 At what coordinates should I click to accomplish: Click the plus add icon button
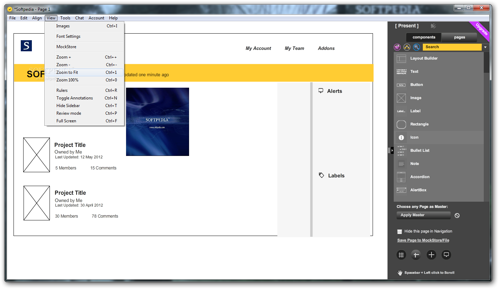coord(431,255)
